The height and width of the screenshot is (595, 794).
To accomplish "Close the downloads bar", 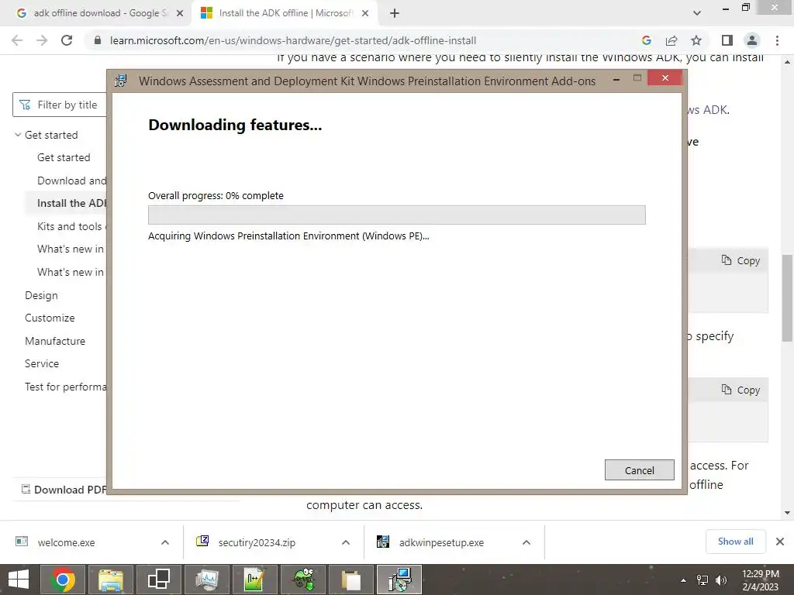I will 780,542.
